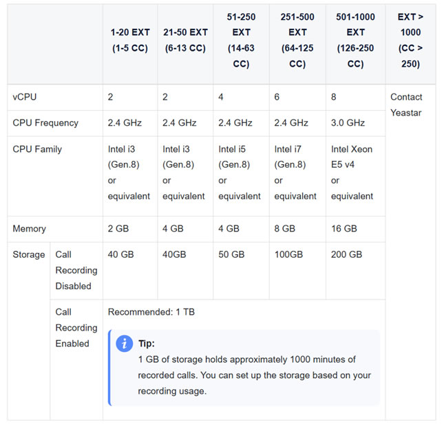Select the 251-500 EXT column header
The image size is (442, 424).
coord(297,41)
